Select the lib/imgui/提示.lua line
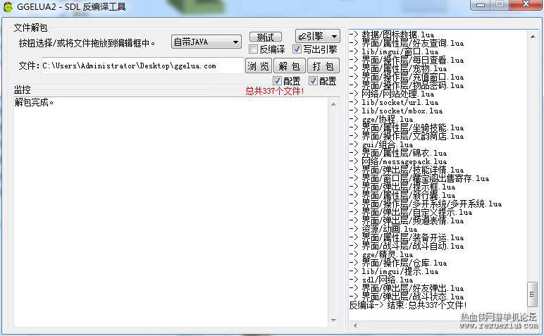Viewport: 544px width, 336px height. 394,271
